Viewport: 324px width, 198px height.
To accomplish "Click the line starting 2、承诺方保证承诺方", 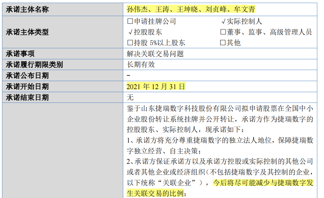I will point(220,161).
